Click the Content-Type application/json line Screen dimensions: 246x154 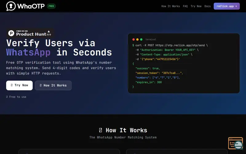[164, 55]
